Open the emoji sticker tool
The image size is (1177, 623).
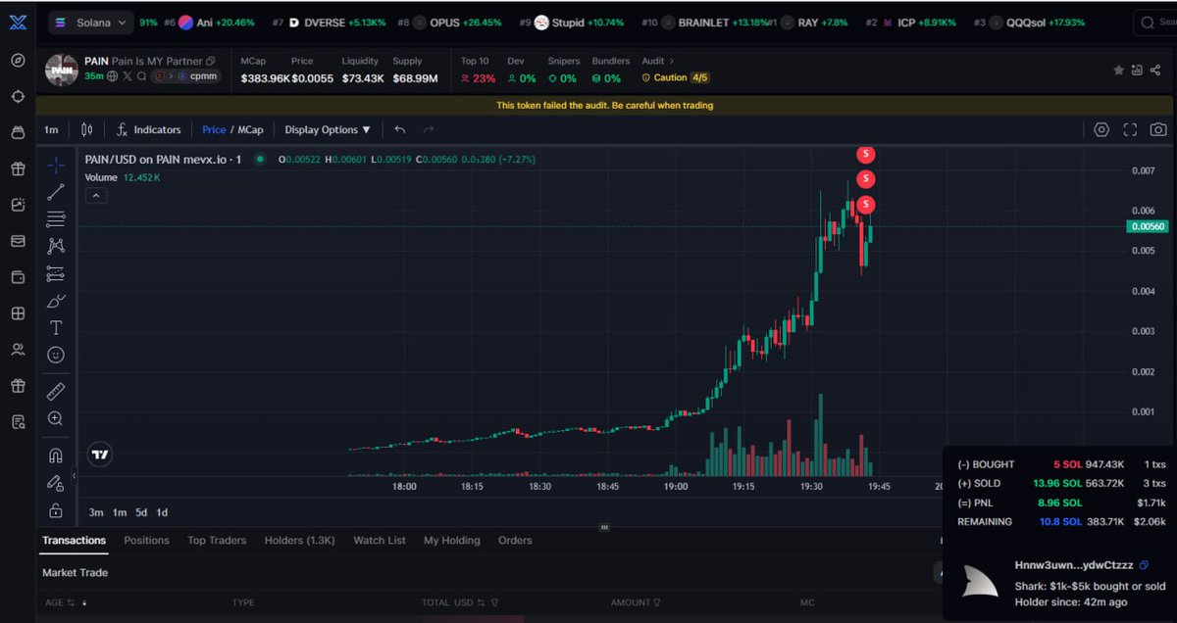[56, 355]
